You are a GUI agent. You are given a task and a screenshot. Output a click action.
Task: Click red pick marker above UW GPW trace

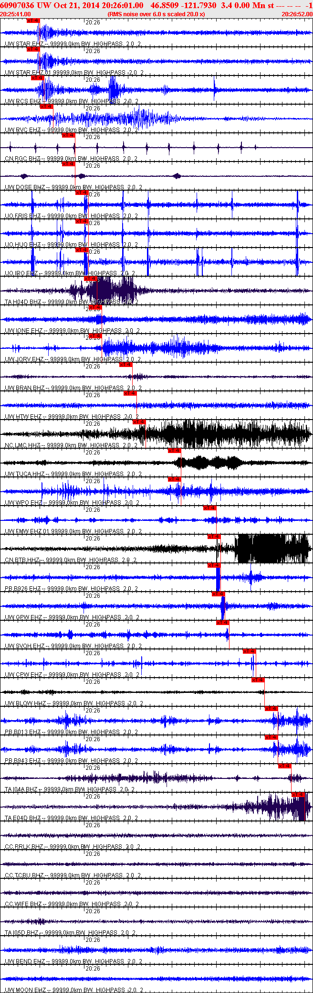point(219,594)
